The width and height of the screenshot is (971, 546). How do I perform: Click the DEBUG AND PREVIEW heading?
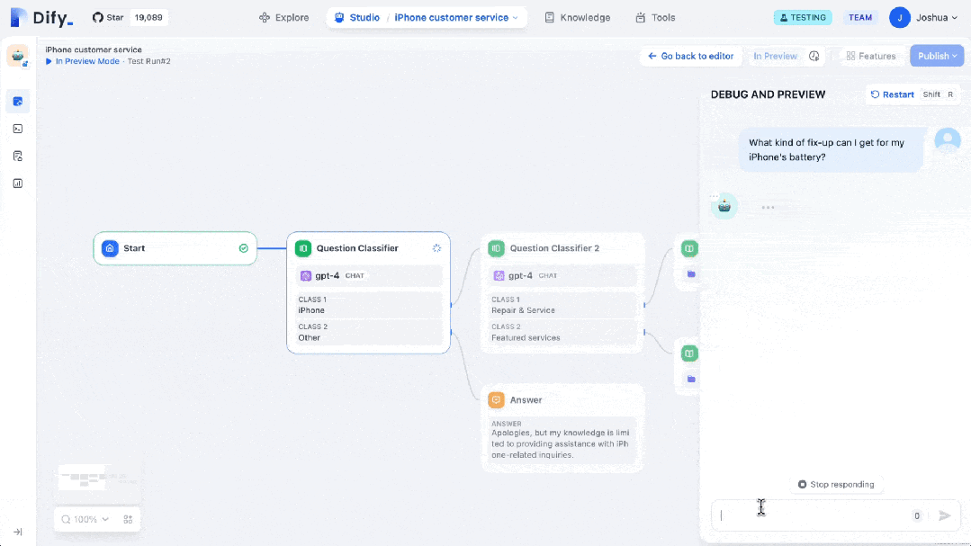pos(768,94)
